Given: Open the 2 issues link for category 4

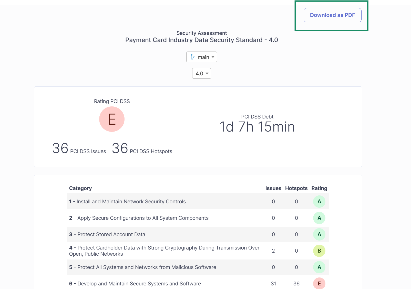Looking at the screenshot, I should click(273, 251).
